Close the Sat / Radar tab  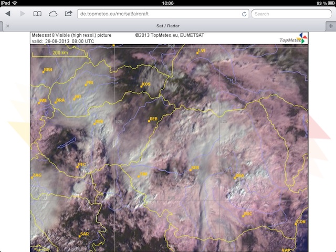[8, 26]
